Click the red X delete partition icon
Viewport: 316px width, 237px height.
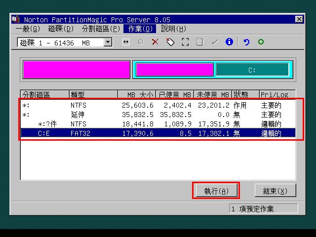tap(155, 42)
